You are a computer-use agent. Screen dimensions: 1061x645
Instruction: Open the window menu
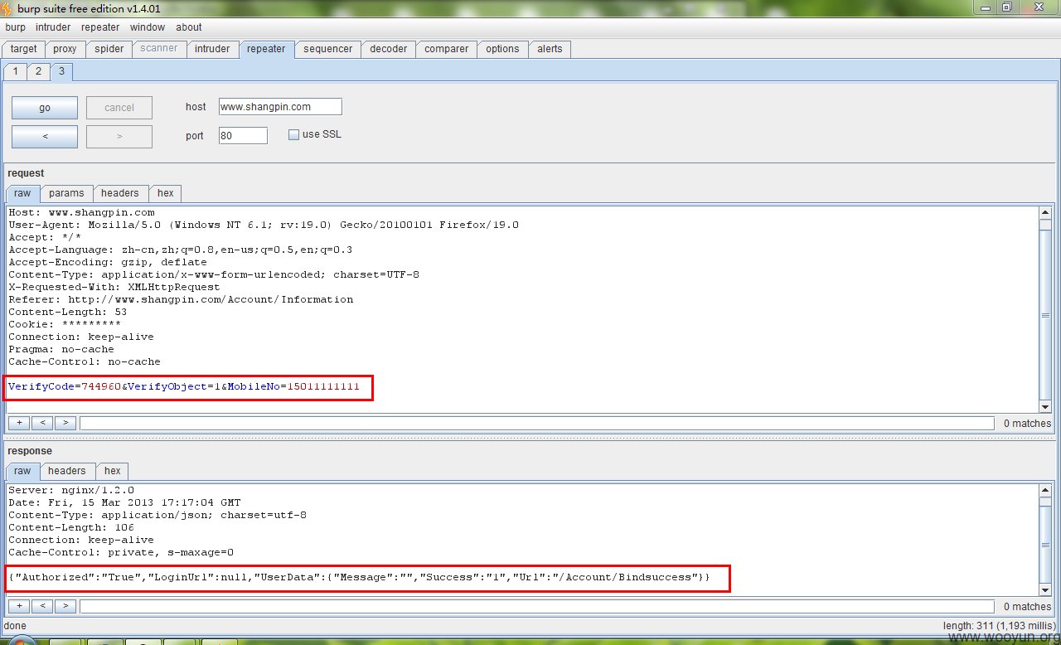[x=148, y=27]
